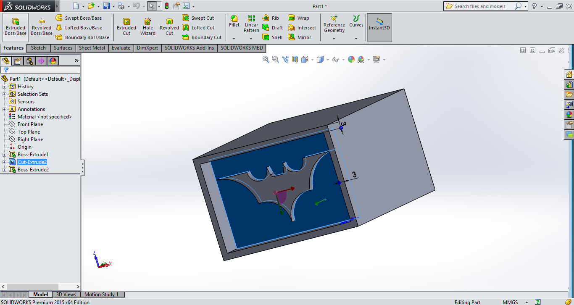Open the Hole Wizard
This screenshot has width=574, height=305.
(148, 27)
